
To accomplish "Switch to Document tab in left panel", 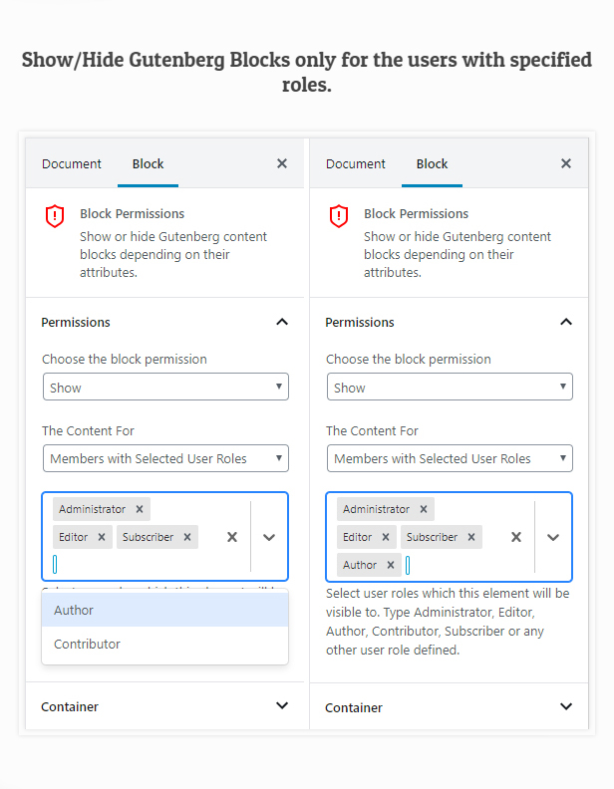I will (72, 164).
